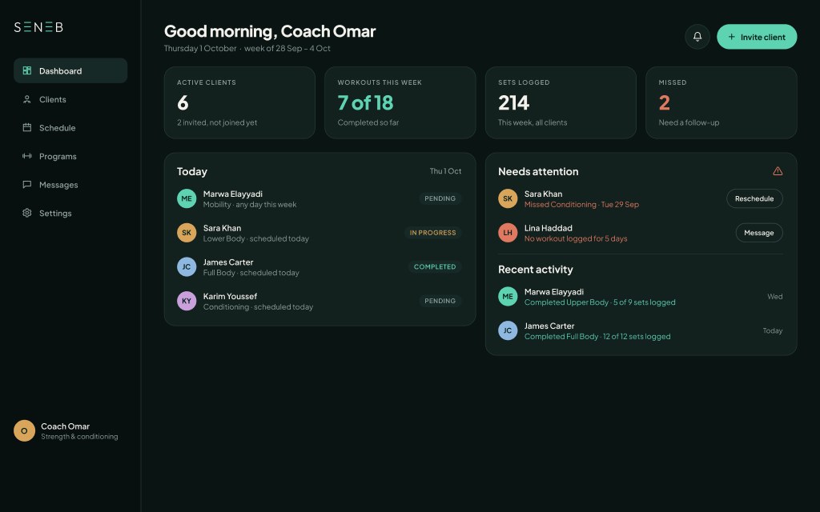Click the 'Recent activity' heading
The height and width of the screenshot is (512, 820).
536,269
